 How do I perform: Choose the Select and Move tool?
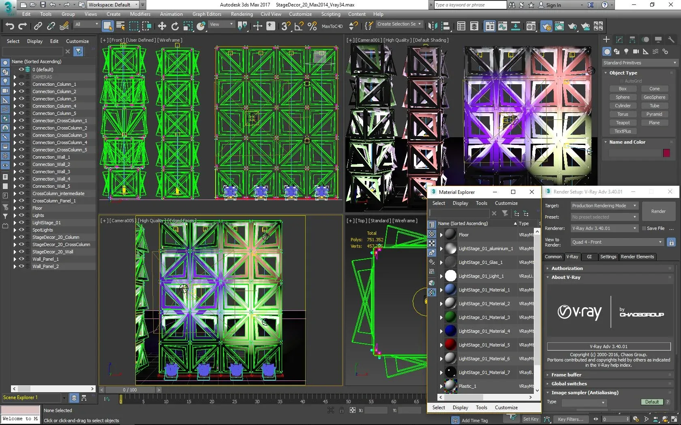[162, 26]
